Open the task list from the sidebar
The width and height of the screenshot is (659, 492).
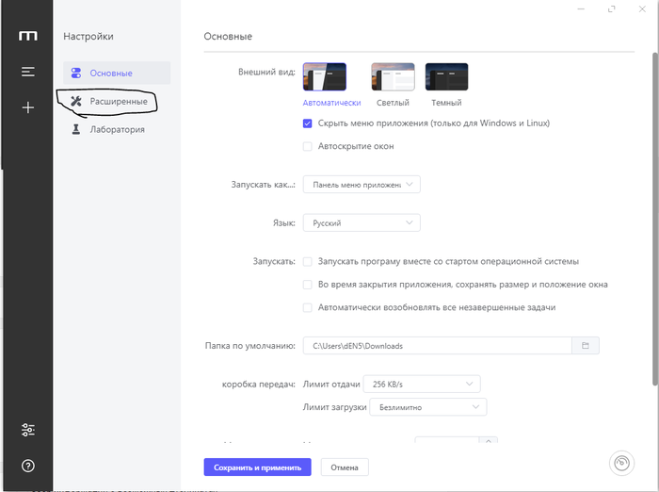pos(28,72)
